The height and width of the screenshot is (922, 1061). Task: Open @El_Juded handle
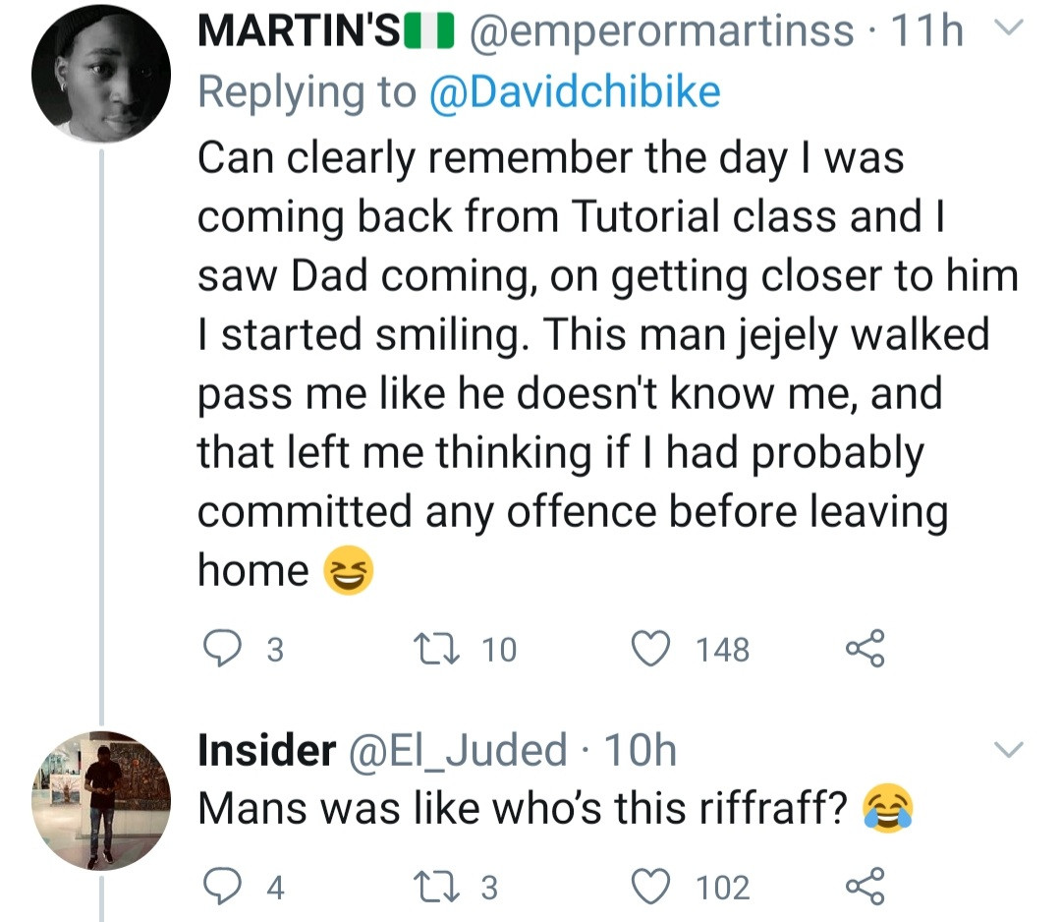tap(456, 752)
